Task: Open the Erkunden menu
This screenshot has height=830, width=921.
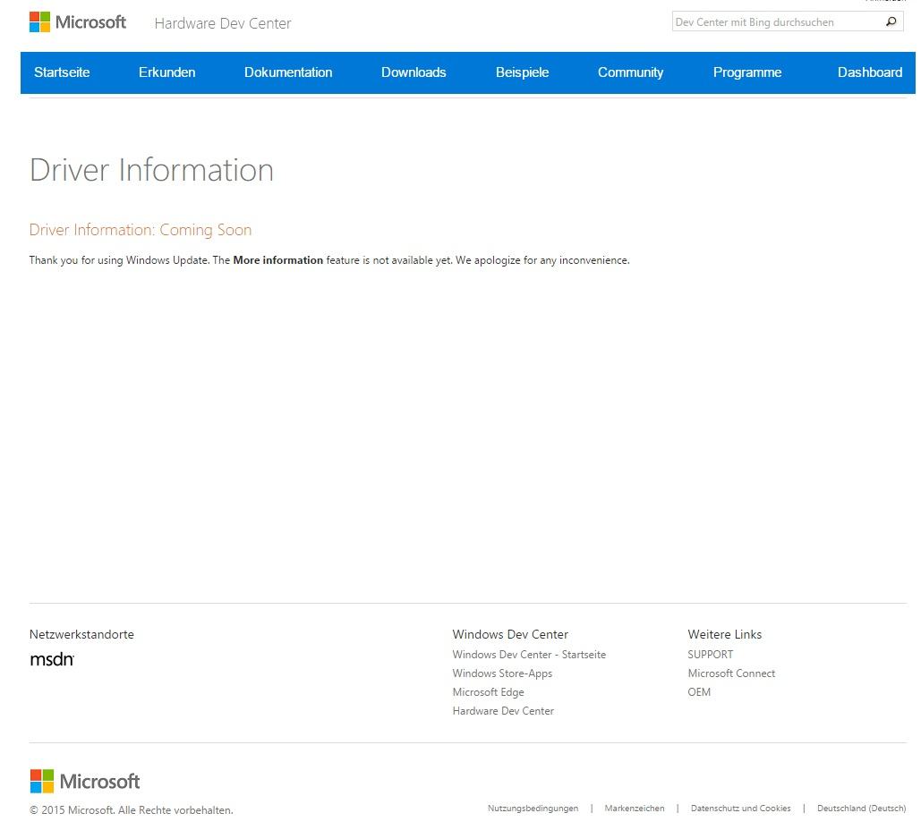Action: [166, 72]
